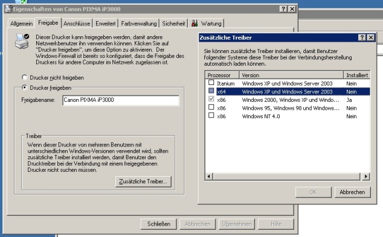Click Abbrechen in Zusätzliche Treiber dialog
383x237 pixels.
(352, 192)
